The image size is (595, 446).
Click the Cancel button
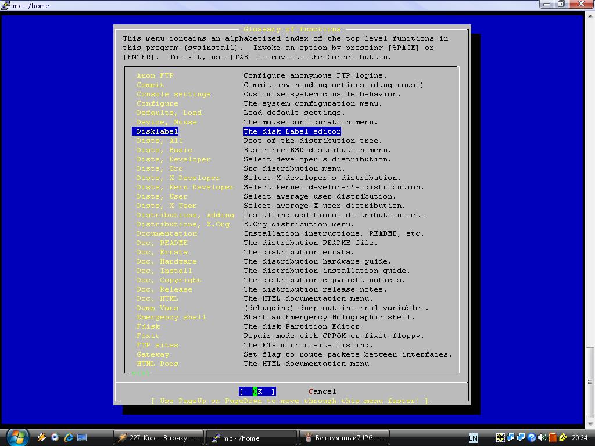(322, 391)
